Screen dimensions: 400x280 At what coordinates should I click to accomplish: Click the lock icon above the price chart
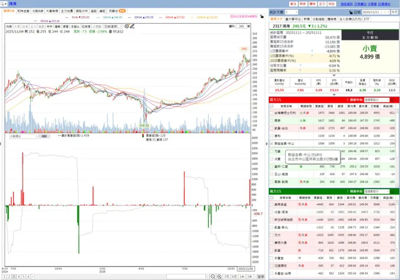tap(262, 16)
